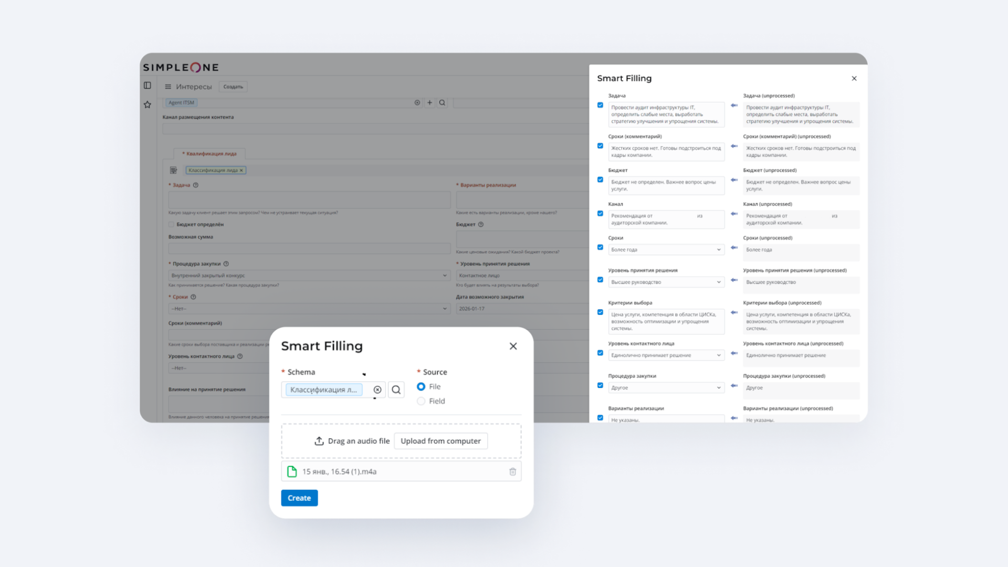Click the sidebar panel toggle icon
Screen dimensions: 1008x567
pyautogui.click(x=148, y=86)
